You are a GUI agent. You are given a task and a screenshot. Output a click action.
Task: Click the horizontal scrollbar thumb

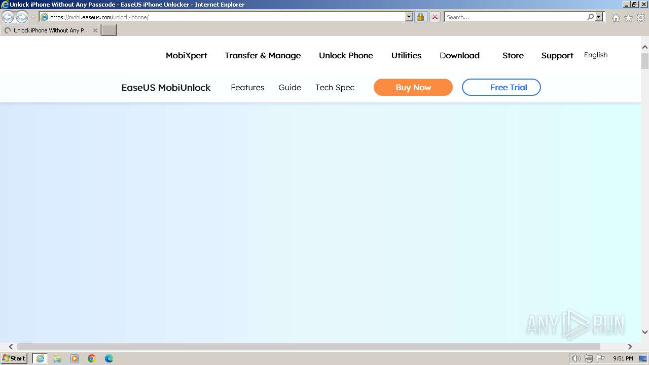pos(309,347)
